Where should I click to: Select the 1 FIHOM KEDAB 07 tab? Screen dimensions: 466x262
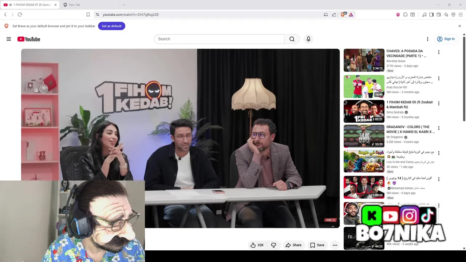coord(31,5)
